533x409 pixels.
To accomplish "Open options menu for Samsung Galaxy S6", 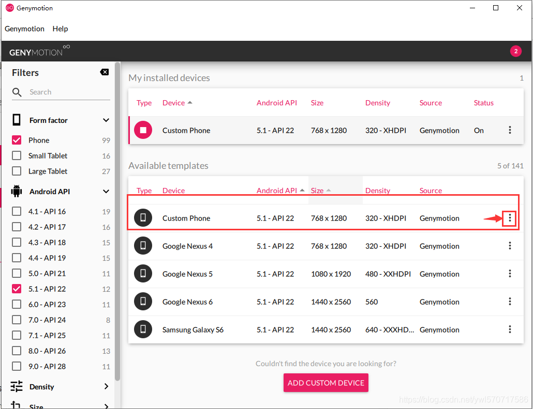I will (510, 329).
